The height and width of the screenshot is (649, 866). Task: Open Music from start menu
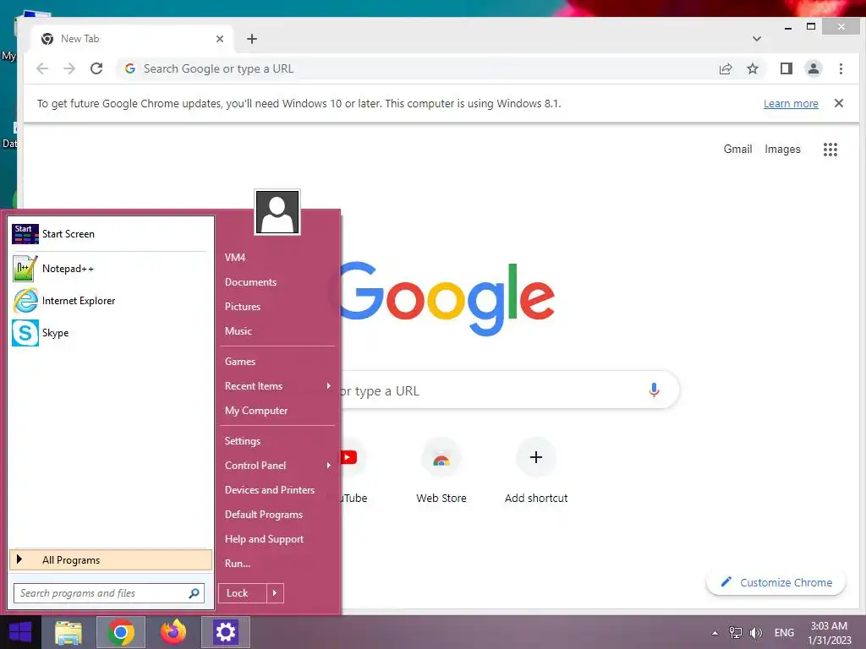click(x=238, y=331)
